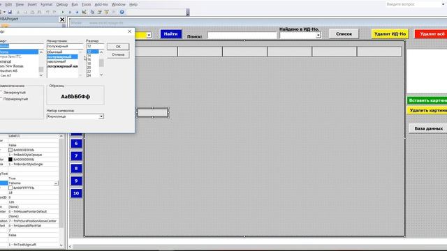Click the blue number 9 button
Image resolution: width=447 pixels, height=251 pixels.
tap(76, 181)
